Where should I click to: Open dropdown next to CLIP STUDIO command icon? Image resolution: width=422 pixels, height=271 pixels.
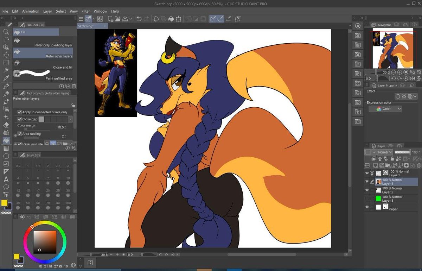pos(94,19)
